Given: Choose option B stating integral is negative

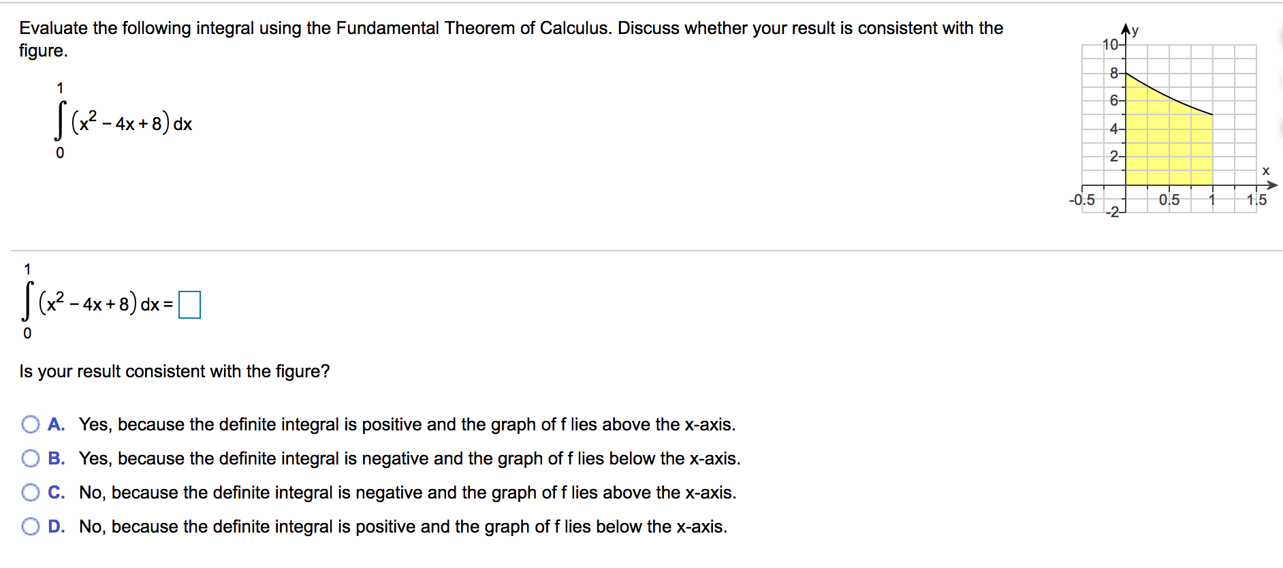Looking at the screenshot, I should click(x=30, y=458).
